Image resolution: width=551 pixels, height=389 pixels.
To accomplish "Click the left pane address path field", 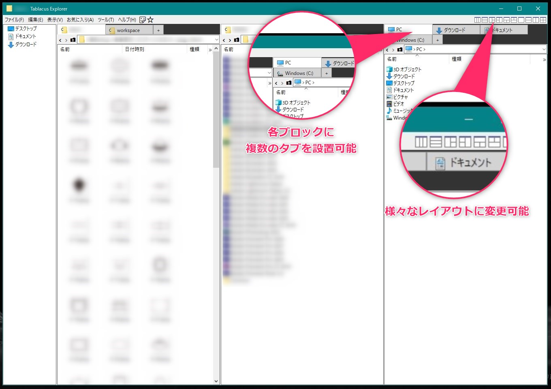I will (x=149, y=40).
